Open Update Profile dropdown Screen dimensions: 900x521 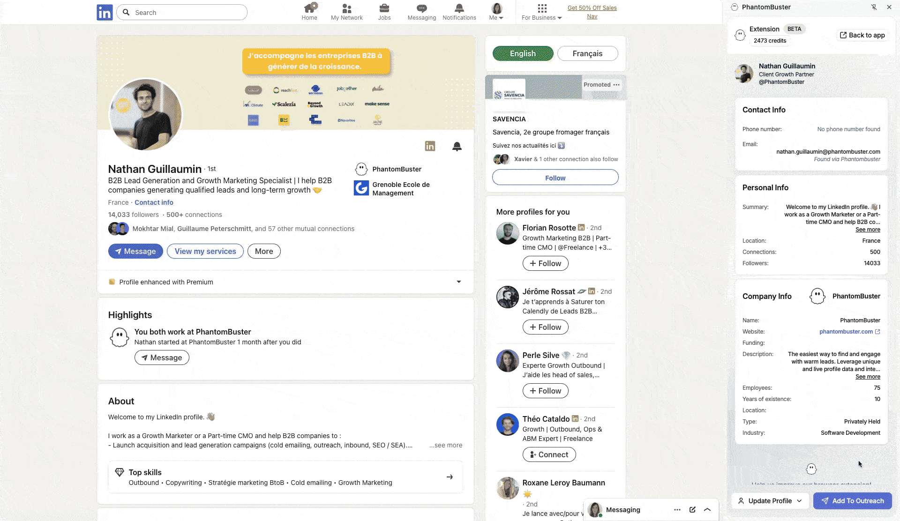(770, 501)
